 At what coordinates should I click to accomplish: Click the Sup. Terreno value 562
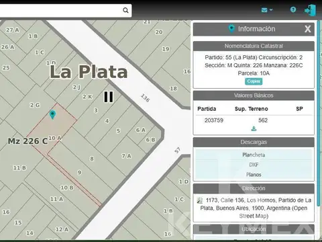[x=263, y=120]
